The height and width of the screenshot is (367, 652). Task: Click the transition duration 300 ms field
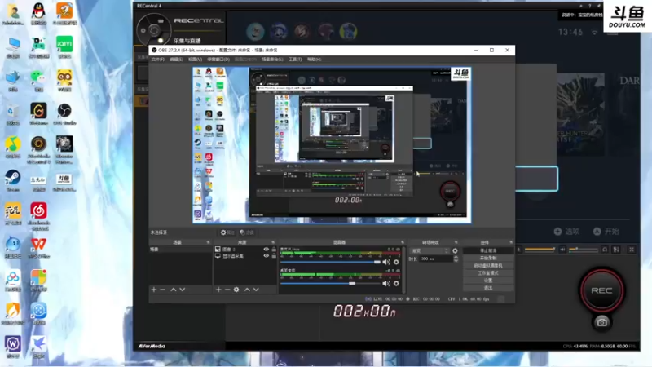click(436, 259)
